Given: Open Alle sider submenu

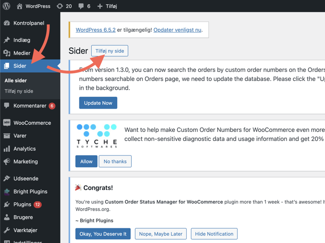Looking at the screenshot, I should [16, 80].
